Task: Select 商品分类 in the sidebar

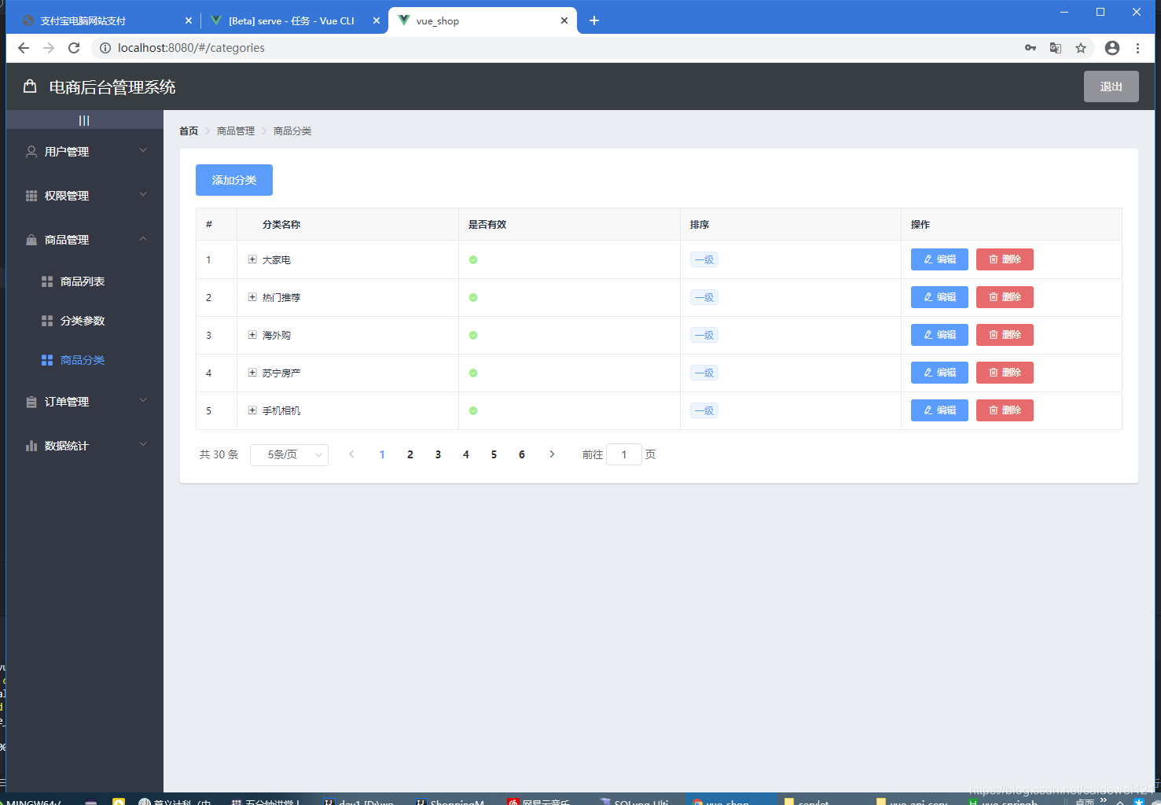Action: pos(85,360)
